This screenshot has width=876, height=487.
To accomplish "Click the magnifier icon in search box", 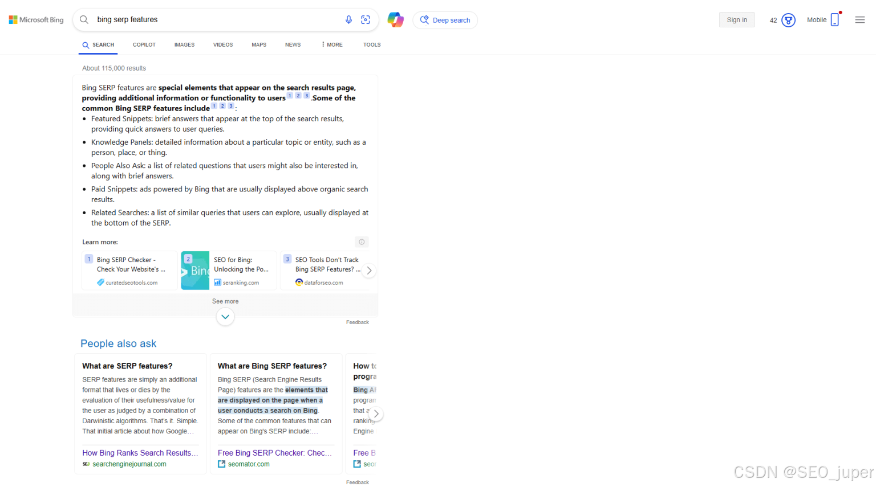I will click(84, 20).
